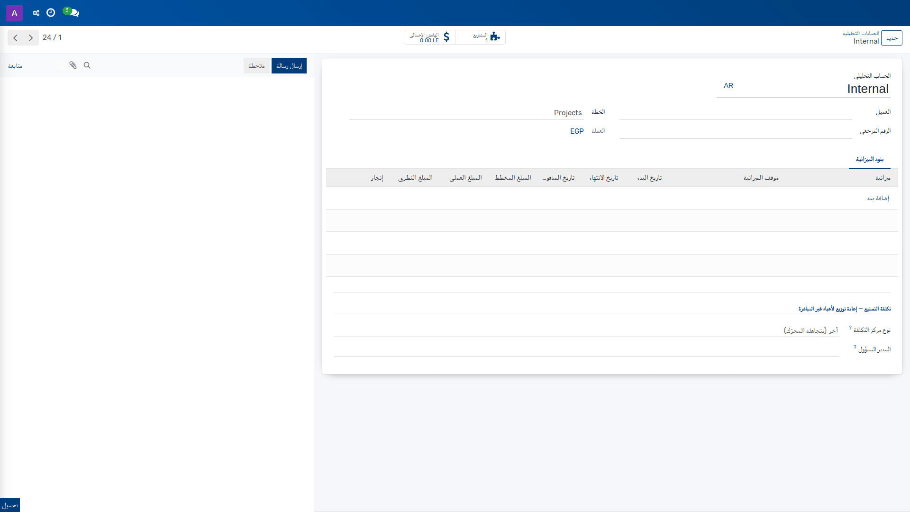Screen dimensions: 910x512
Task: Click the "متابعة" follow button
Action: click(x=15, y=66)
